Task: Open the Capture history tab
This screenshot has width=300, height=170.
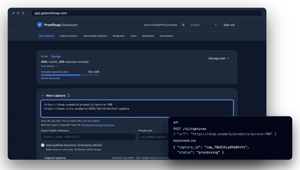Action: pos(69,36)
